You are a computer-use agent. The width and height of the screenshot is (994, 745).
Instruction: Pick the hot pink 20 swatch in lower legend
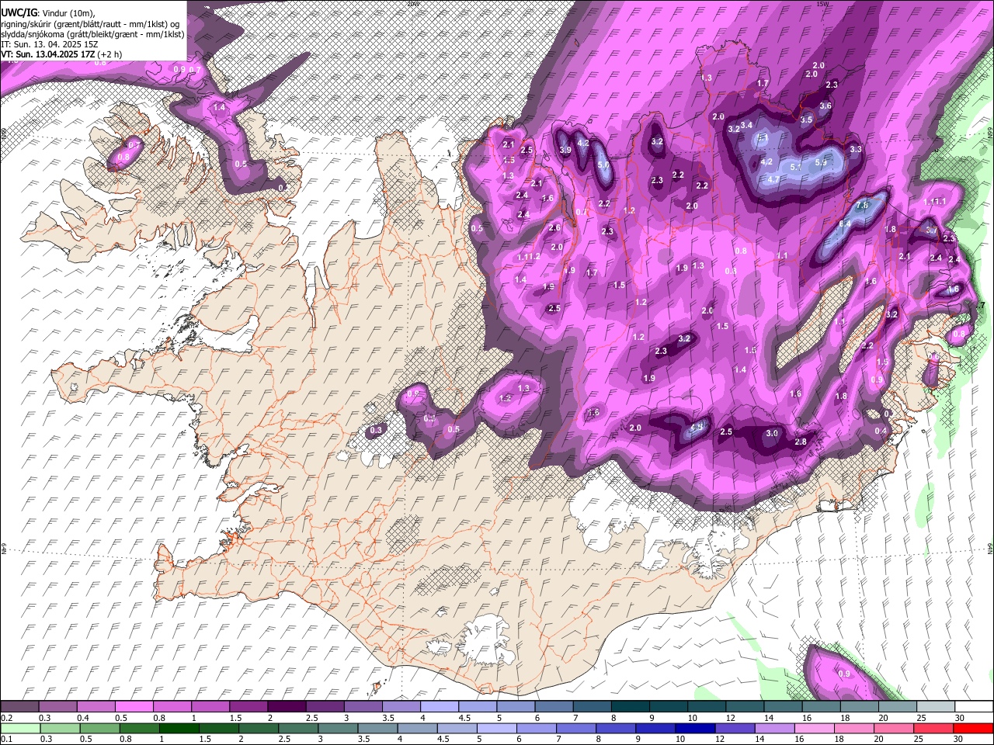click(894, 728)
